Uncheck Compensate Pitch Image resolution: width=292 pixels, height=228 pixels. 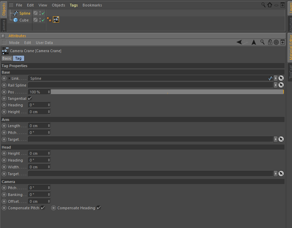(43, 208)
